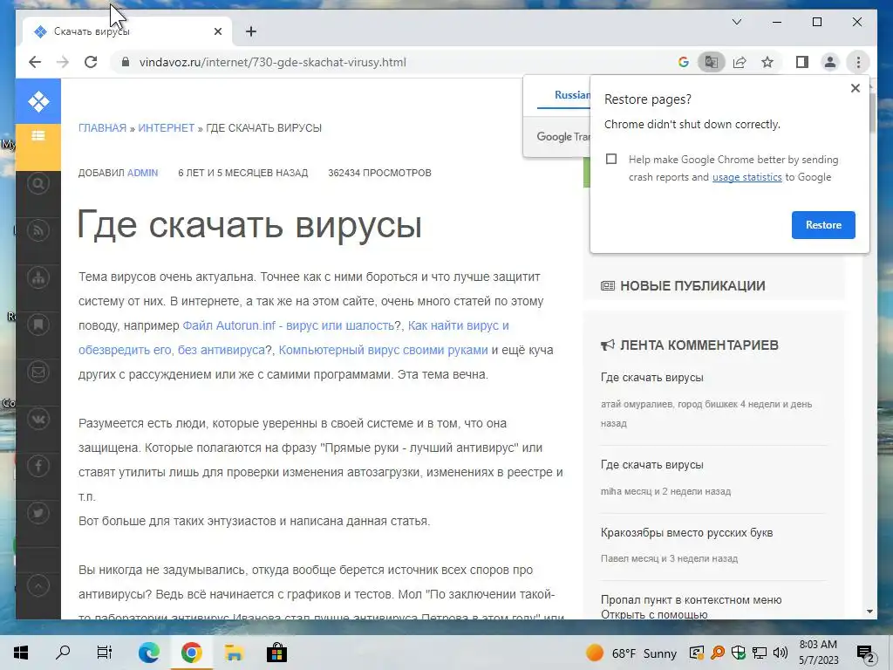Open the Translate this page icon
This screenshot has width=893, height=670.
tap(712, 62)
